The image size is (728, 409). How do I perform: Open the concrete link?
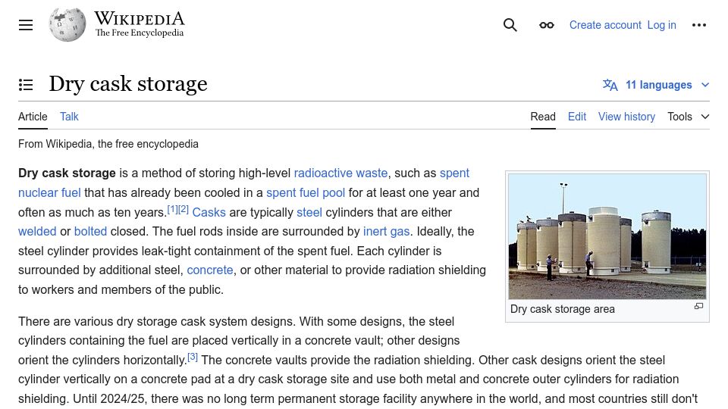tap(210, 270)
